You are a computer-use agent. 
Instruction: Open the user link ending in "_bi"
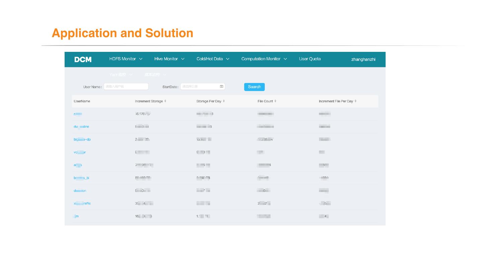pyautogui.click(x=81, y=178)
